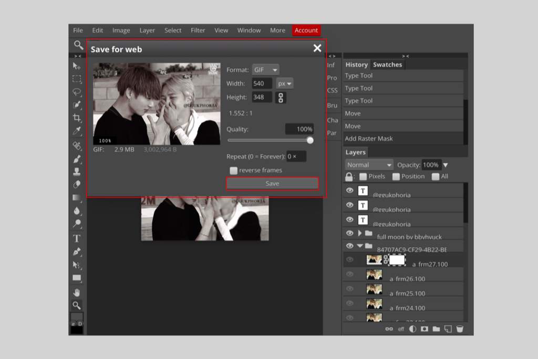Open the Window menu
Image resolution: width=538 pixels, height=359 pixels.
click(249, 30)
